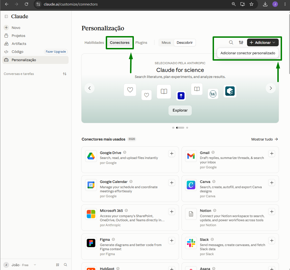Viewport: 290px width, 270px height.
Task: Add the Slack connector
Action: tap(272, 241)
